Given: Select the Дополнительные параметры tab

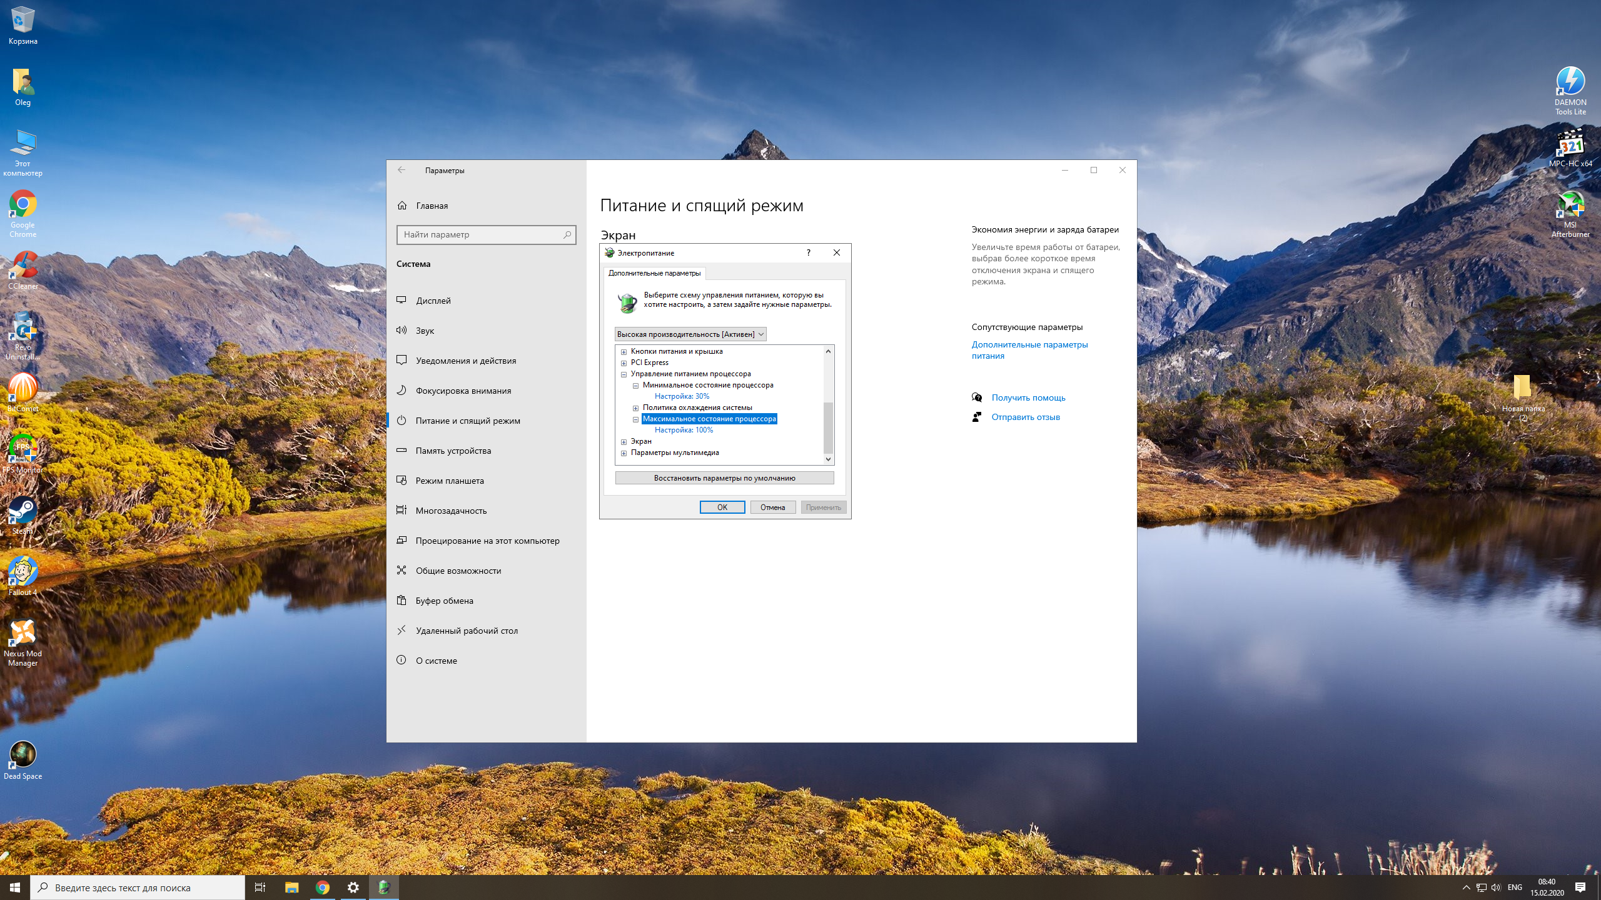Looking at the screenshot, I should click(x=654, y=273).
